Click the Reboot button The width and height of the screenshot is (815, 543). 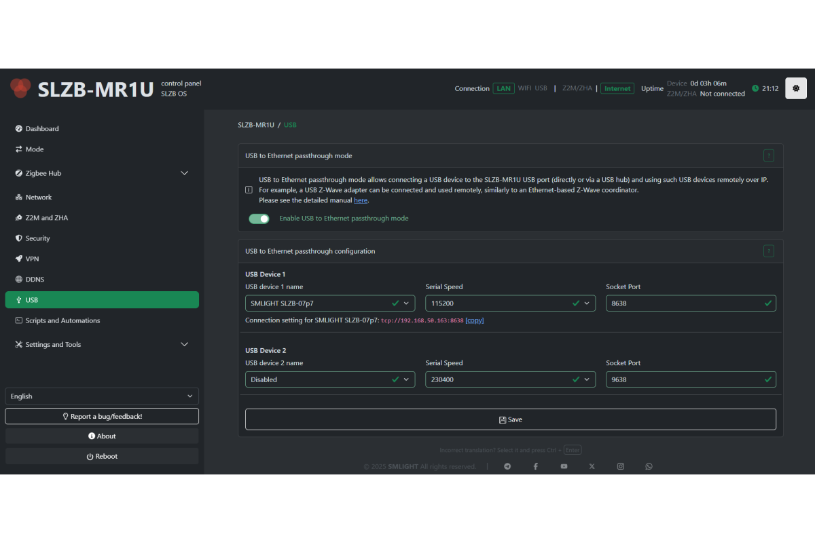click(x=102, y=456)
